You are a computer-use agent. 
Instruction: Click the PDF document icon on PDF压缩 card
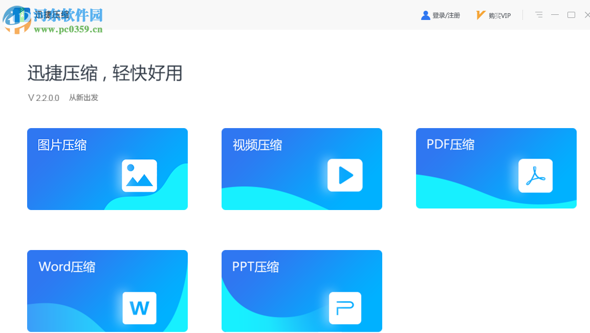click(x=536, y=176)
